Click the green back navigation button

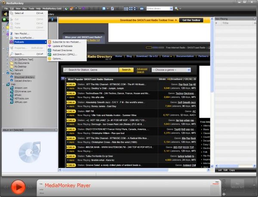(4, 20)
